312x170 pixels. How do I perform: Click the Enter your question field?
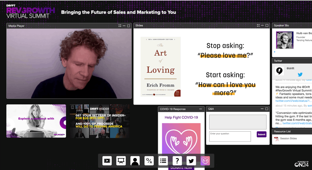click(230, 137)
